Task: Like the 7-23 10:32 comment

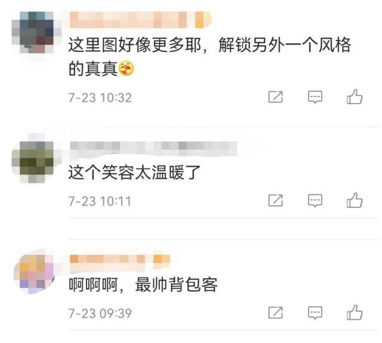Action: 355,96
